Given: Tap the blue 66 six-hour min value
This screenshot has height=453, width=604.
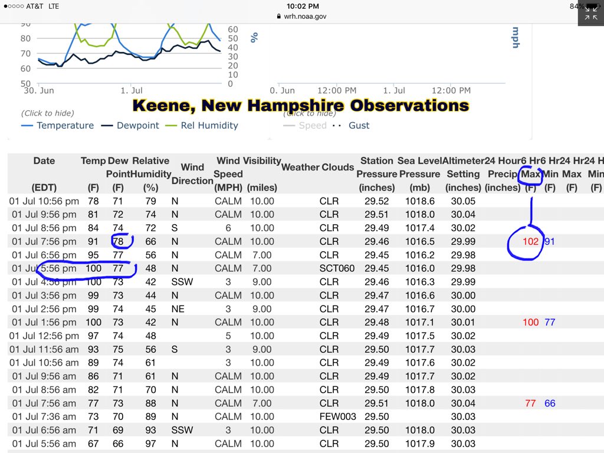Looking at the screenshot, I should (x=550, y=403).
